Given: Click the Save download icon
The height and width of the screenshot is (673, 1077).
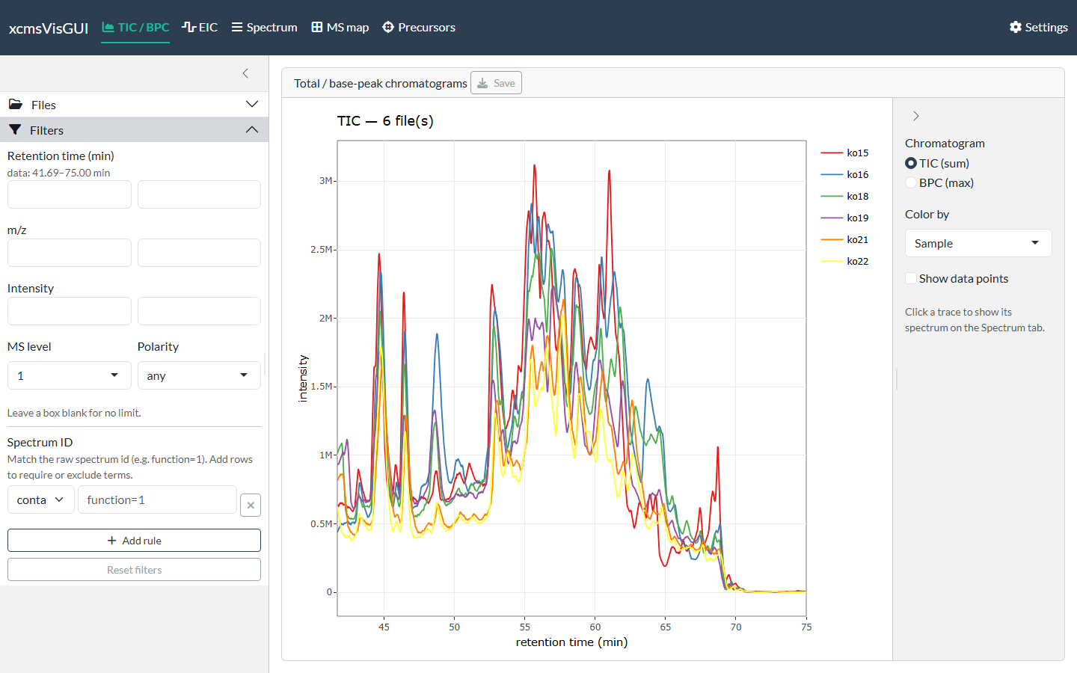Looking at the screenshot, I should (x=482, y=83).
